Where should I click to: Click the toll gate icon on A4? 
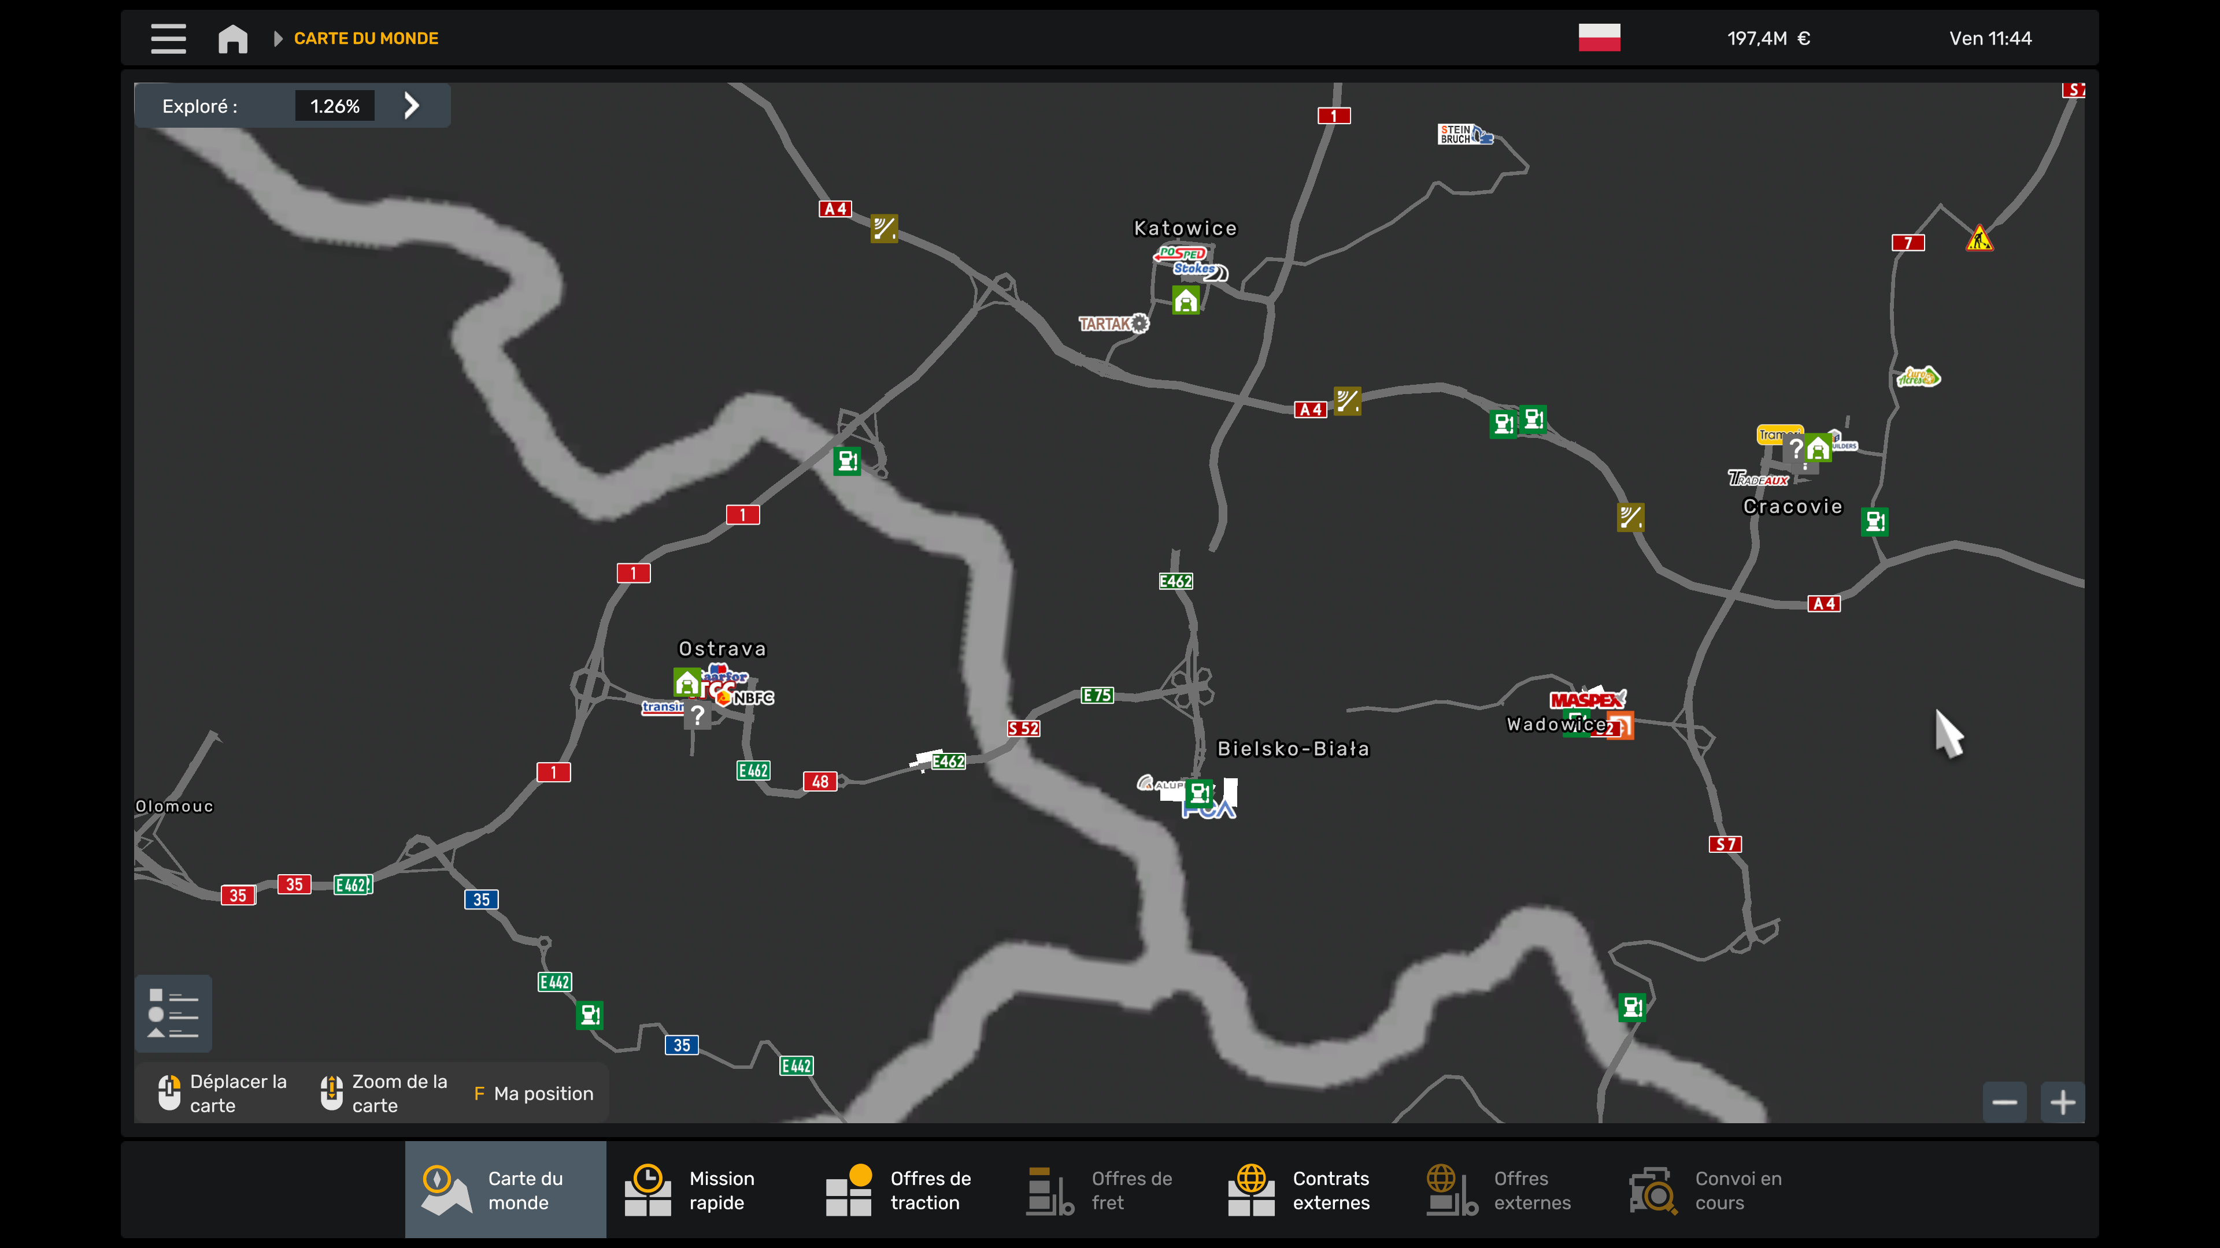point(1347,402)
